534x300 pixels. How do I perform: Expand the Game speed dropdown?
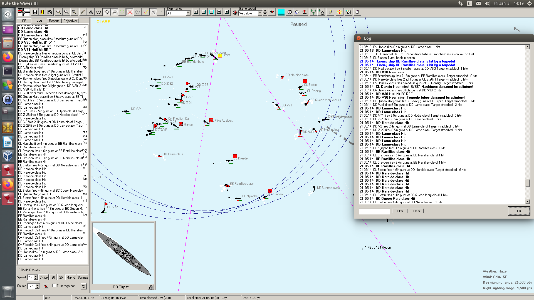(260, 13)
